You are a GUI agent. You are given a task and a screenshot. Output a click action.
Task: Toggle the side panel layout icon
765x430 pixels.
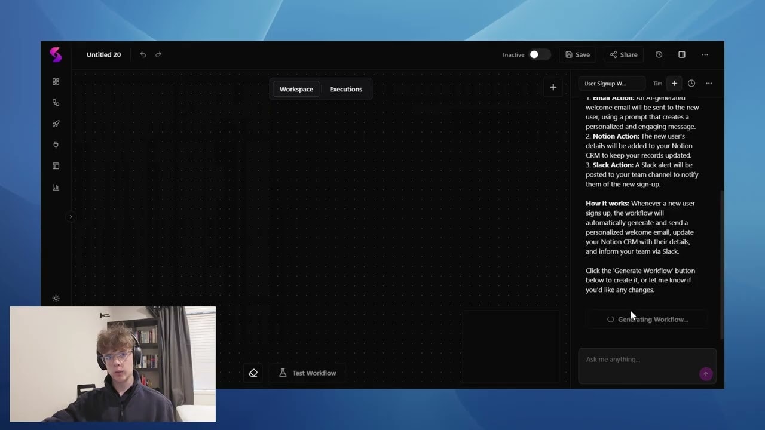point(681,54)
